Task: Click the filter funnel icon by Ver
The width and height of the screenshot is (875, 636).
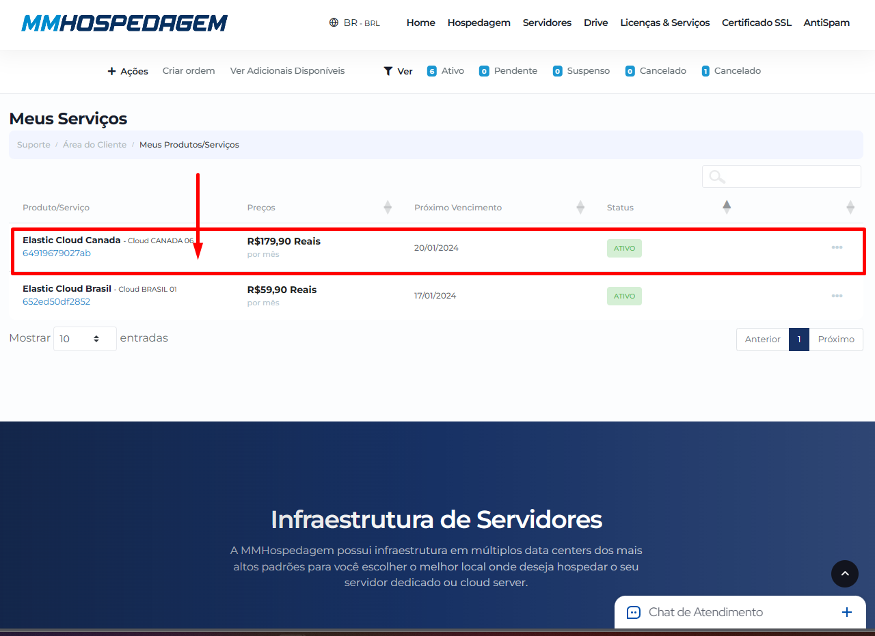Action: point(388,71)
